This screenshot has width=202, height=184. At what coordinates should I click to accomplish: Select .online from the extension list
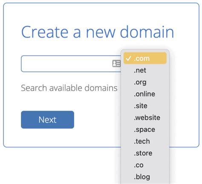(x=145, y=94)
